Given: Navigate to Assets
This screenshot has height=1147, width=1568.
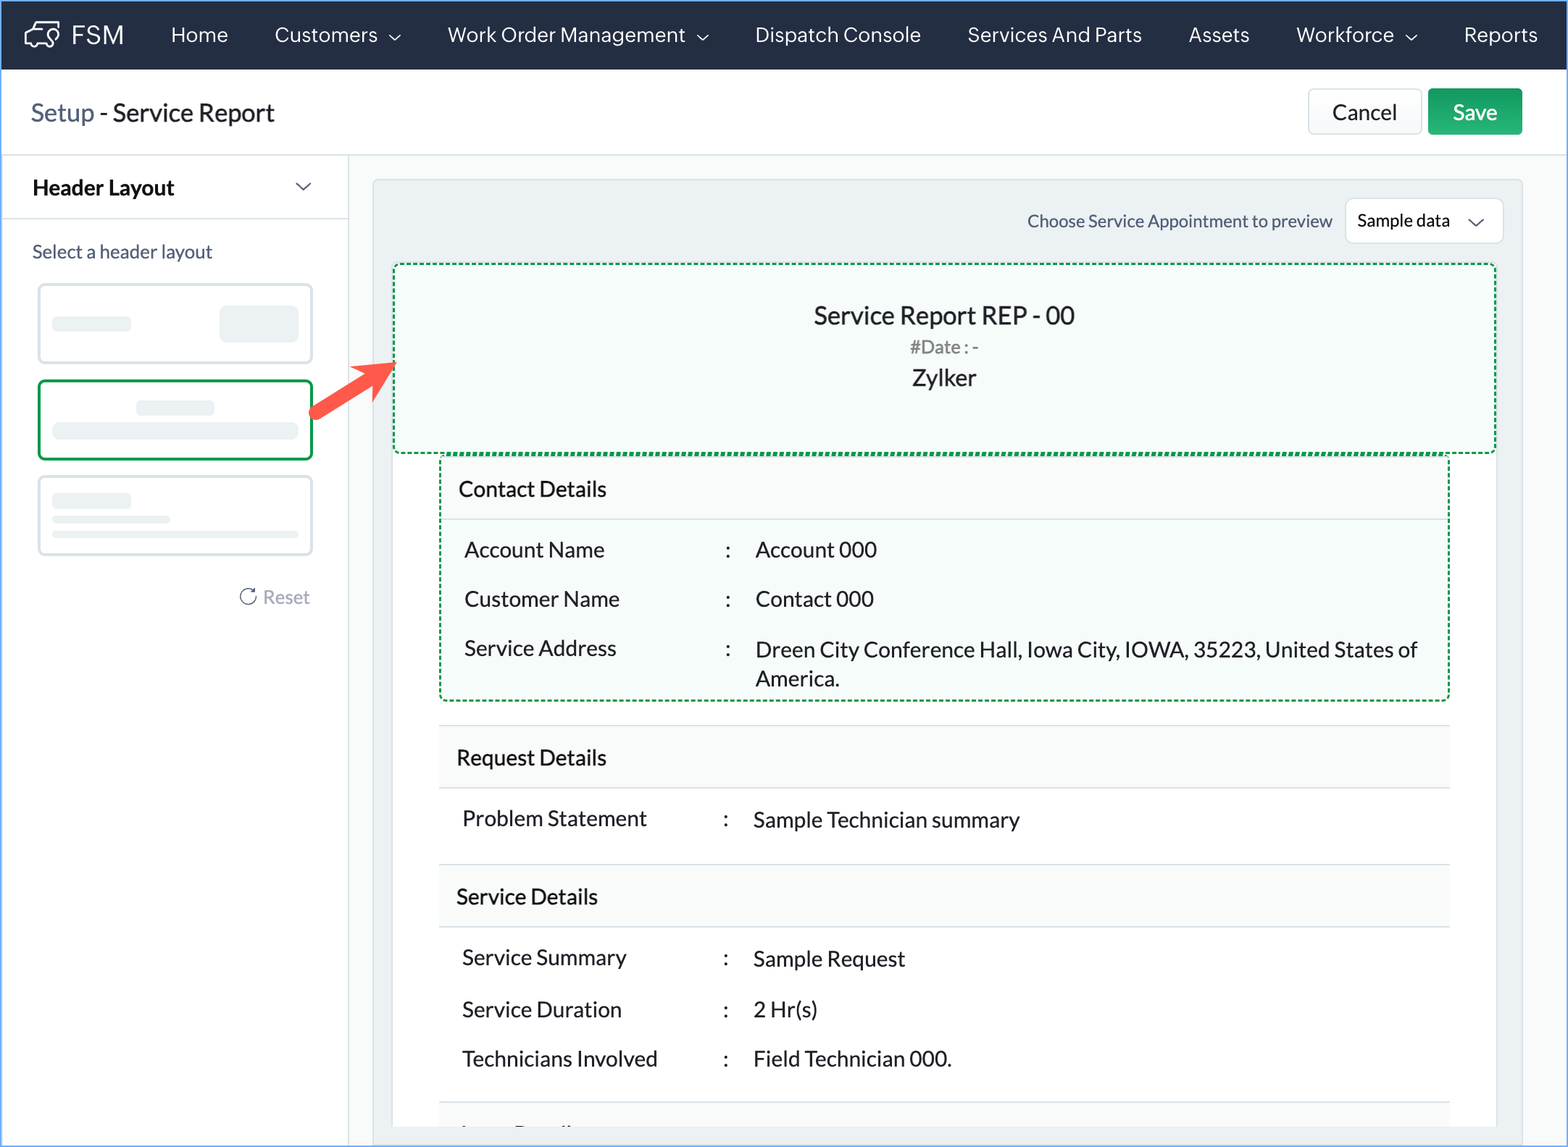Looking at the screenshot, I should [x=1219, y=35].
